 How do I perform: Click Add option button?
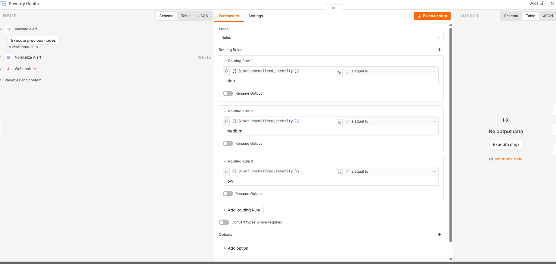pos(235,248)
